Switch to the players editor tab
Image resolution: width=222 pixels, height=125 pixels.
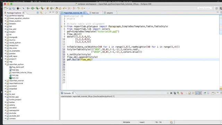[110, 13]
